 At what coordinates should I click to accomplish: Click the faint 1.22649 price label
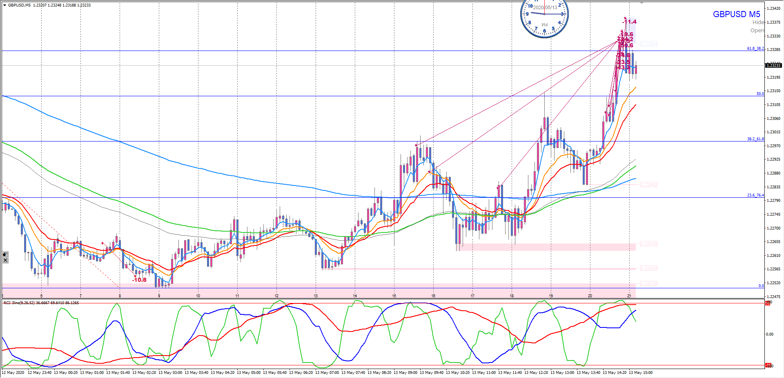(648, 244)
